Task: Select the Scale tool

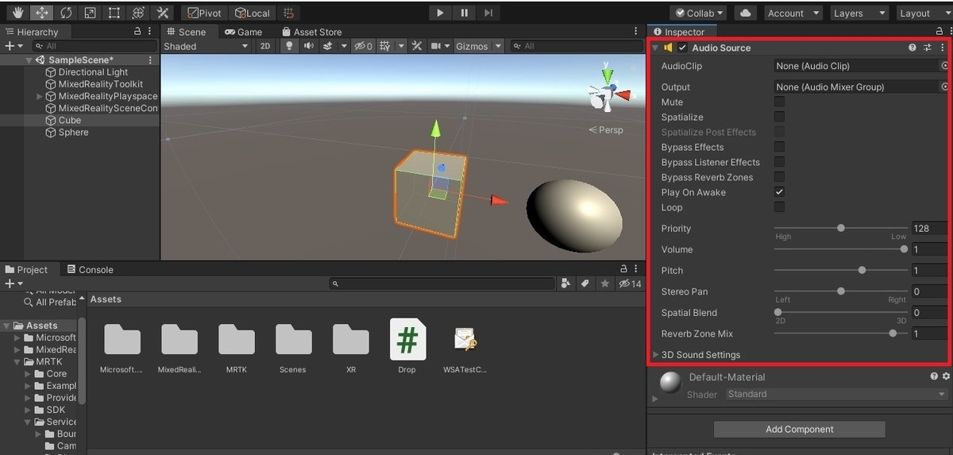Action: [x=90, y=13]
